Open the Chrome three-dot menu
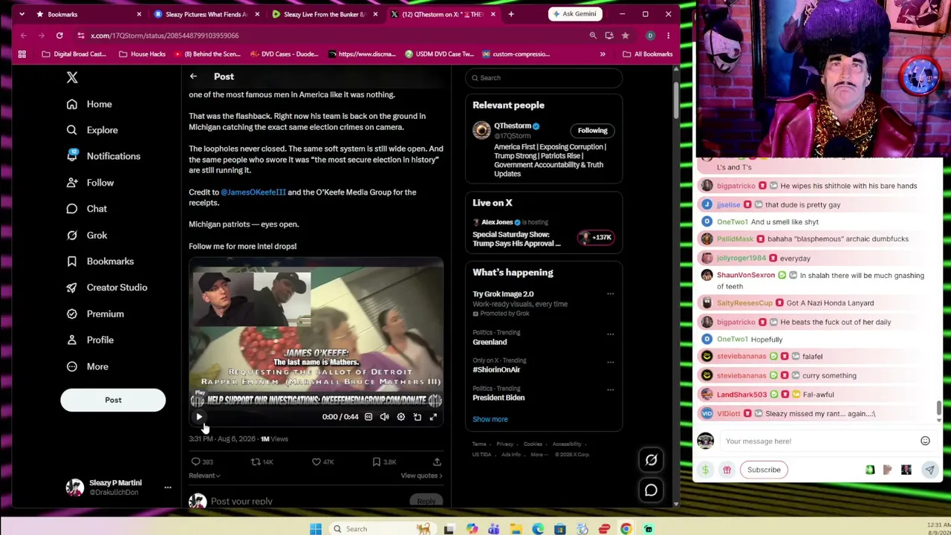This screenshot has height=535, width=951. 668,36
